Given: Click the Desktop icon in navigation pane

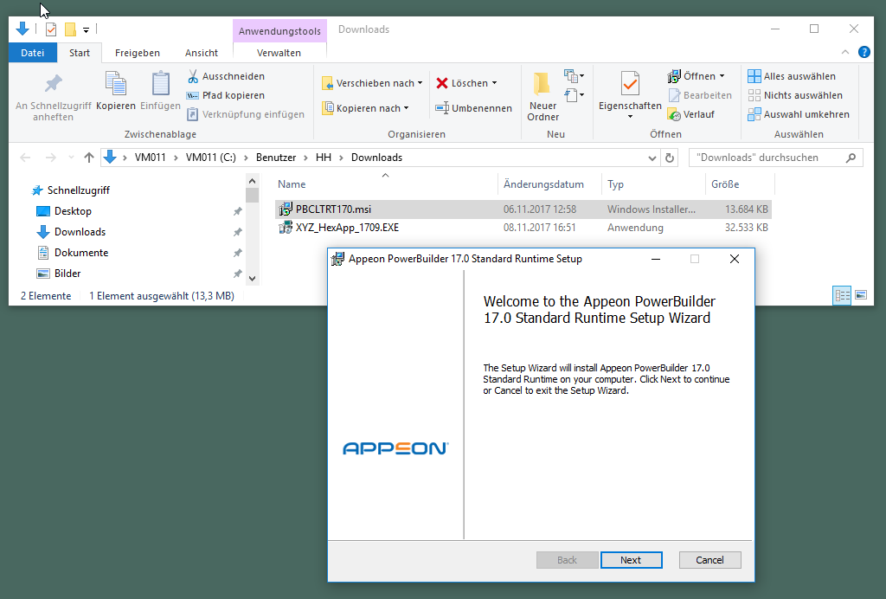Looking at the screenshot, I should [x=43, y=211].
